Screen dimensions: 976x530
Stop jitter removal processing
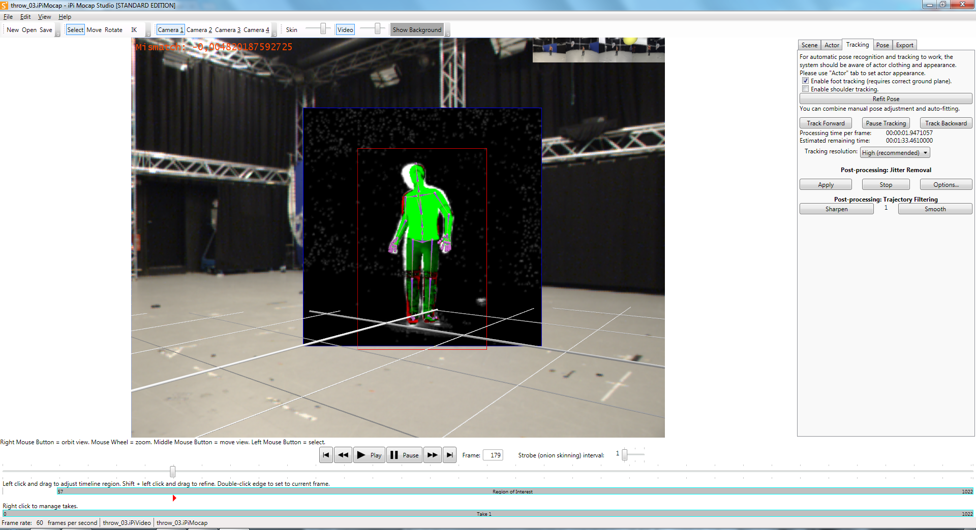(886, 185)
